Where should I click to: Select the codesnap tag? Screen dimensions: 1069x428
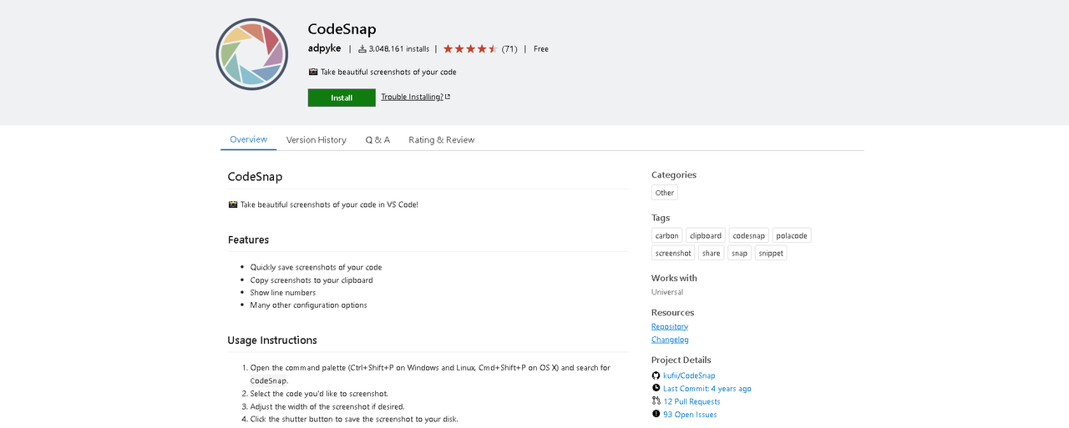click(749, 235)
